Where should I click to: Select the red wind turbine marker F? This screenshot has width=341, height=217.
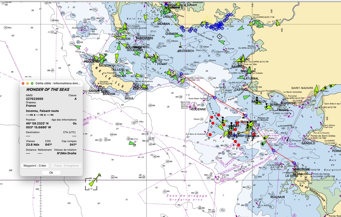238,145
